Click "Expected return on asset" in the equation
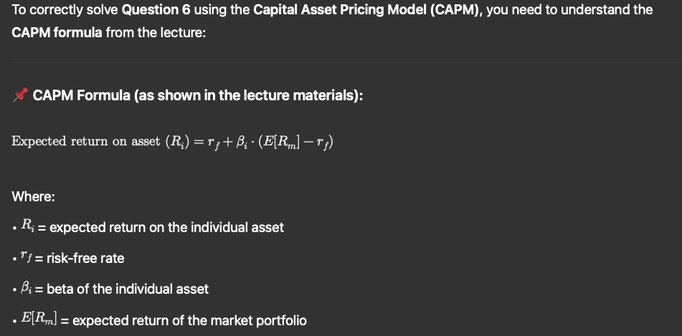682x336 pixels. 86,142
